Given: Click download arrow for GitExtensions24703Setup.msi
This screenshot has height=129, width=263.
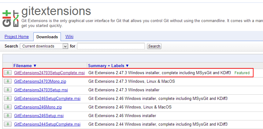Looking at the screenshot, I should pos(8,90).
